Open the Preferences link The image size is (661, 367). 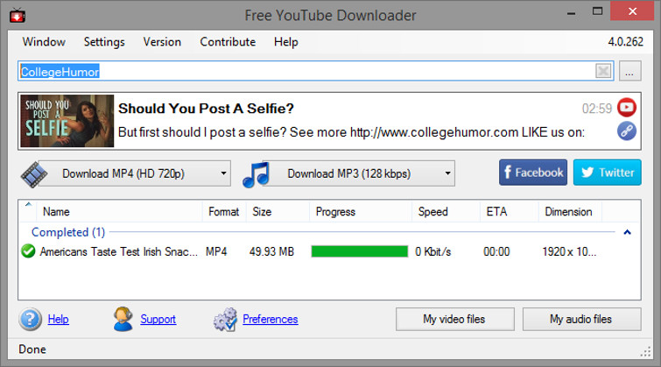(x=271, y=320)
